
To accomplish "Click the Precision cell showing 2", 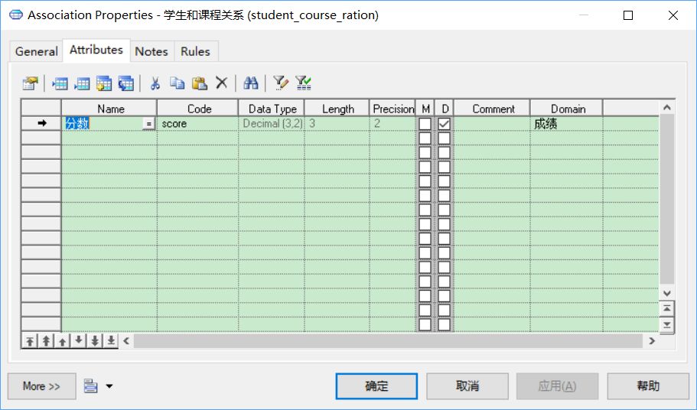I will tap(392, 123).
